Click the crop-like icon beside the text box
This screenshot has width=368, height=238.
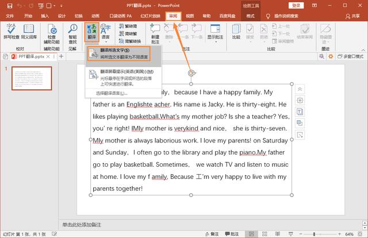pyautogui.click(x=300, y=135)
